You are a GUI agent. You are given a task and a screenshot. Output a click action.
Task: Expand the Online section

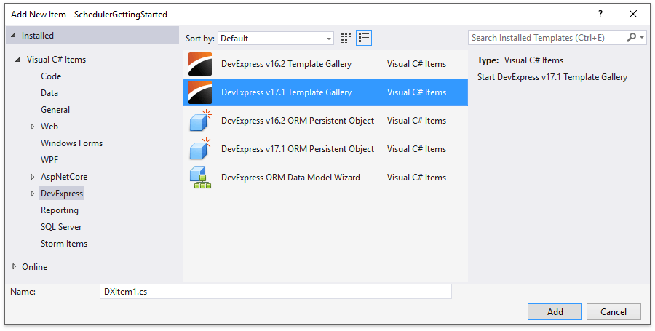pos(15,267)
